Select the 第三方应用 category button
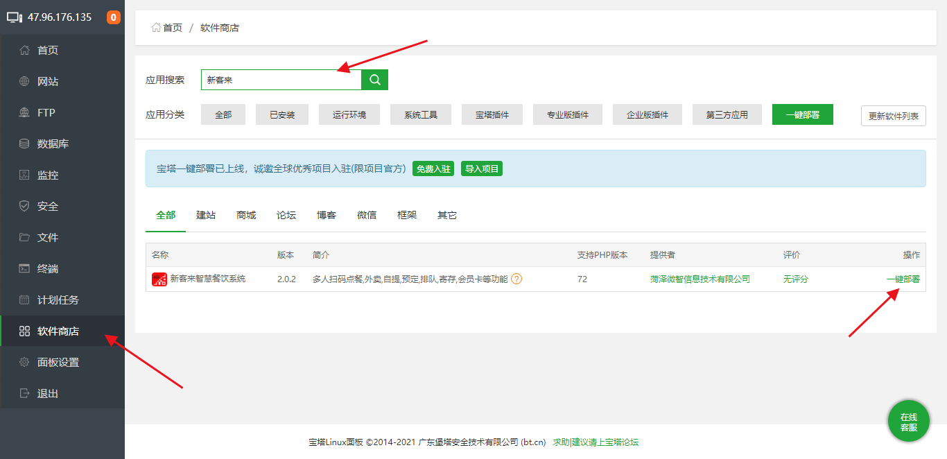The height and width of the screenshot is (459, 947). [x=727, y=114]
